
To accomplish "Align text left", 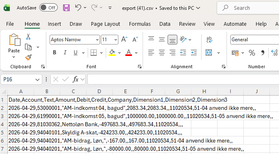I will click(x=151, y=53).
